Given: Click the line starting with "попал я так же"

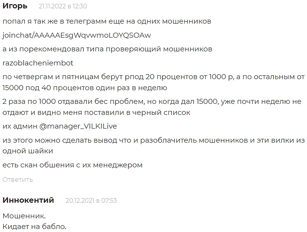Looking at the screenshot, I should pos(107,22).
